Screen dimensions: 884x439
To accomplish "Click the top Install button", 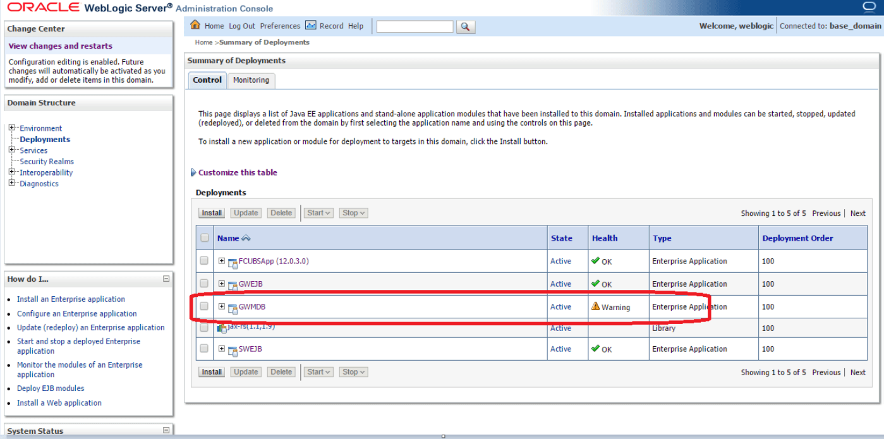I will tap(212, 213).
